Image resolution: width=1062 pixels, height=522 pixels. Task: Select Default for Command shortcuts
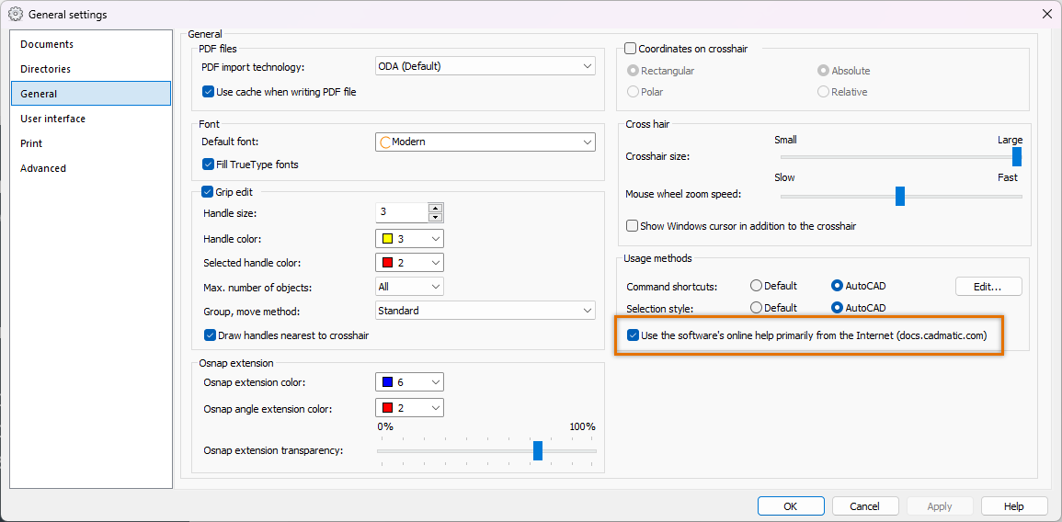pyautogui.click(x=757, y=286)
